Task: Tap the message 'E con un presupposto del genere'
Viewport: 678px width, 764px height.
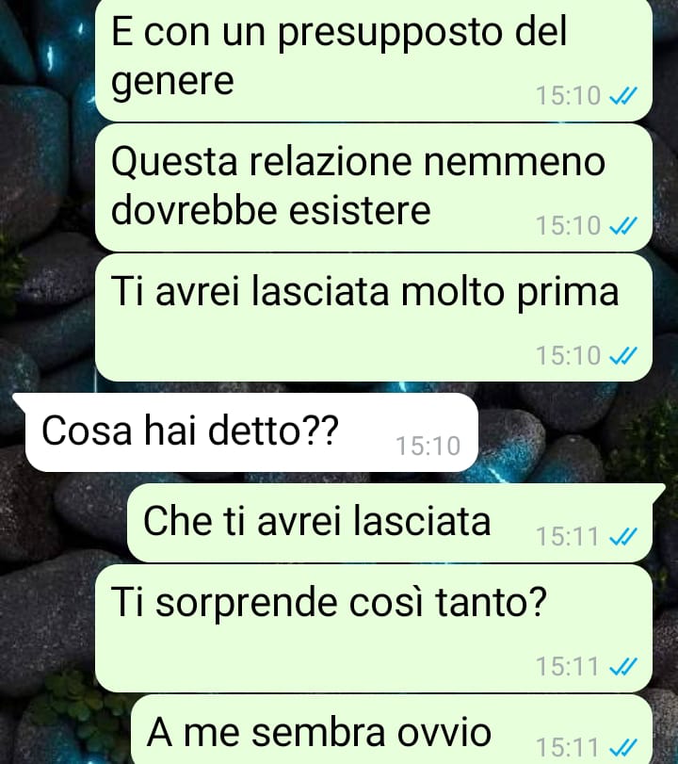Action: coord(374,59)
